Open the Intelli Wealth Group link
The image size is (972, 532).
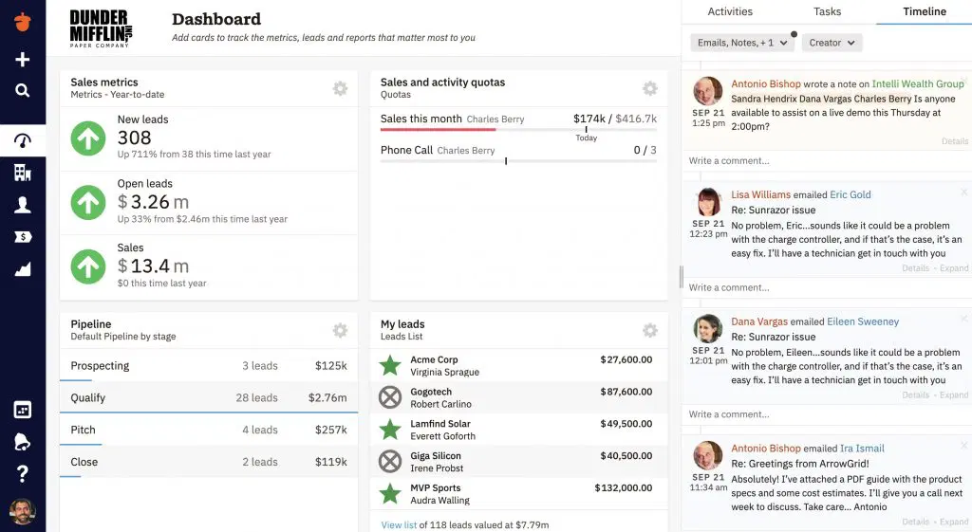click(x=917, y=84)
